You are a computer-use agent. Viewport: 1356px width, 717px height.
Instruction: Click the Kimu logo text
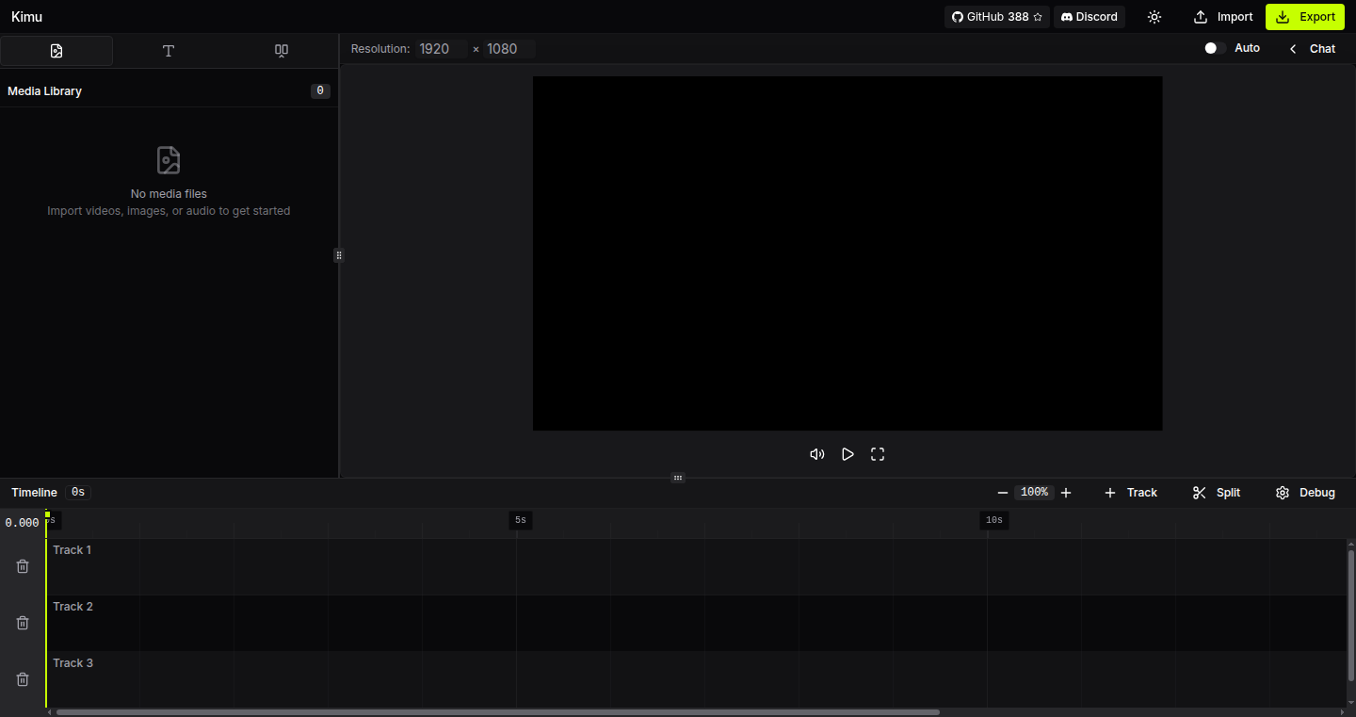[x=26, y=17]
